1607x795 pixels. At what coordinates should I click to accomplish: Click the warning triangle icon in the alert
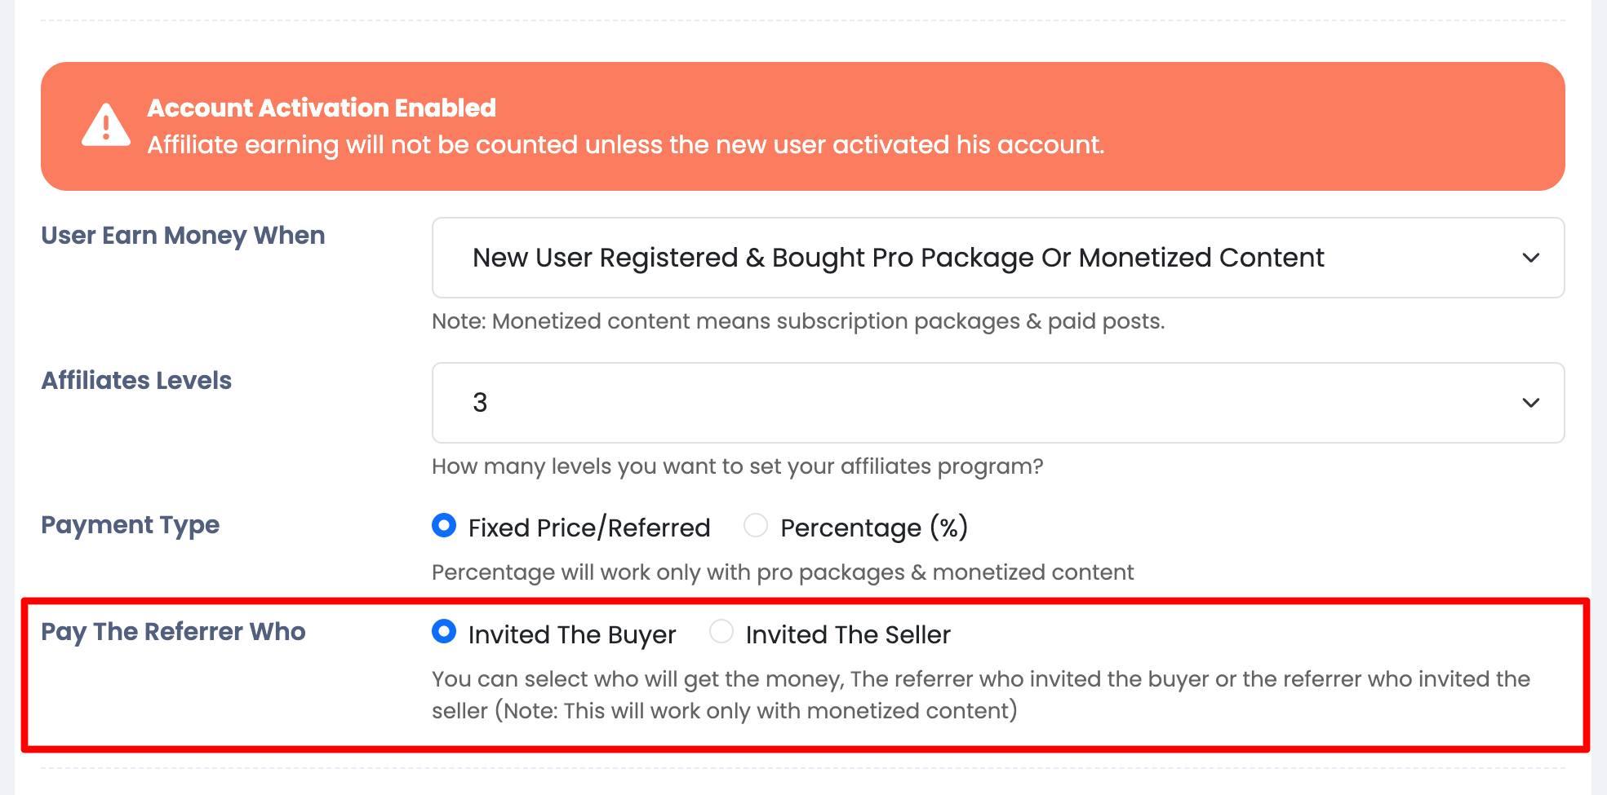105,126
